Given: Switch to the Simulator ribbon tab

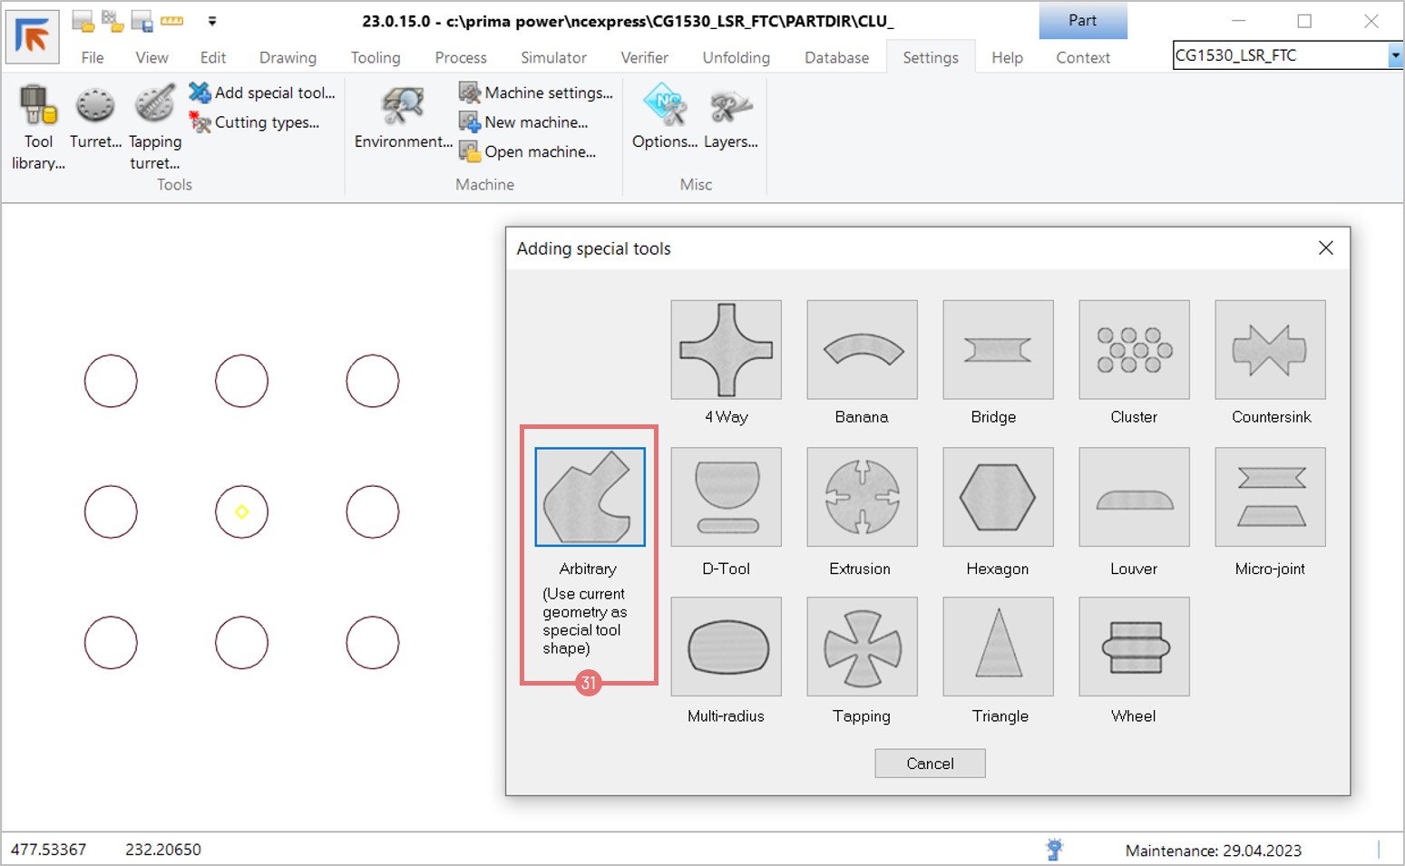Looking at the screenshot, I should [x=553, y=58].
